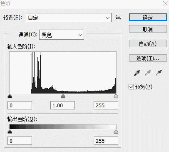Click the output white level slider

(116, 132)
